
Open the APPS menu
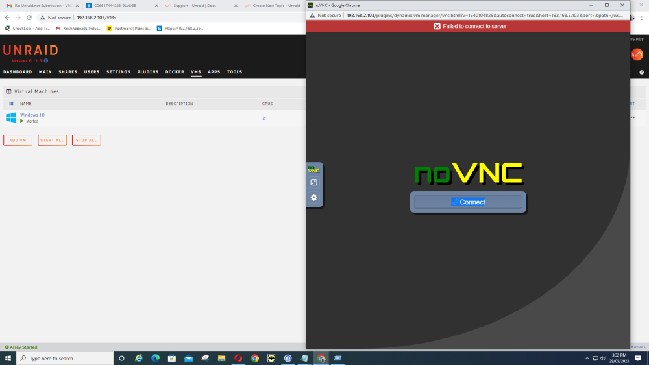[214, 72]
